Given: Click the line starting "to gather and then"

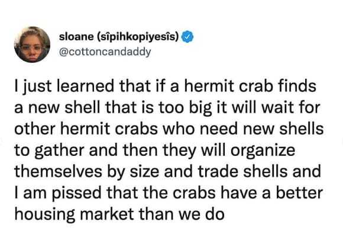Looking at the screenshot, I should click(x=155, y=151).
